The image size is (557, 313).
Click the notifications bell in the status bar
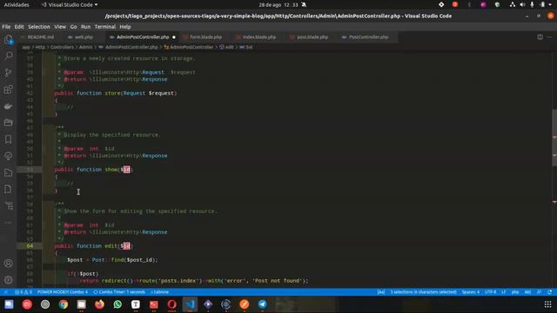pos(550,292)
